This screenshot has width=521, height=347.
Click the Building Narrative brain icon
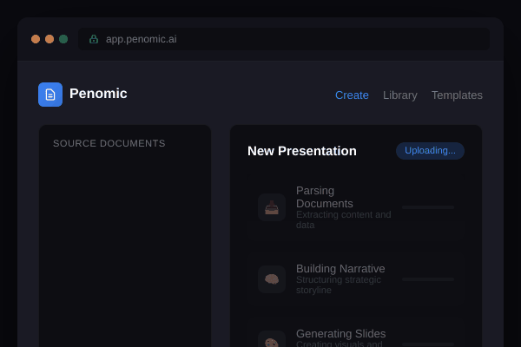point(272,279)
